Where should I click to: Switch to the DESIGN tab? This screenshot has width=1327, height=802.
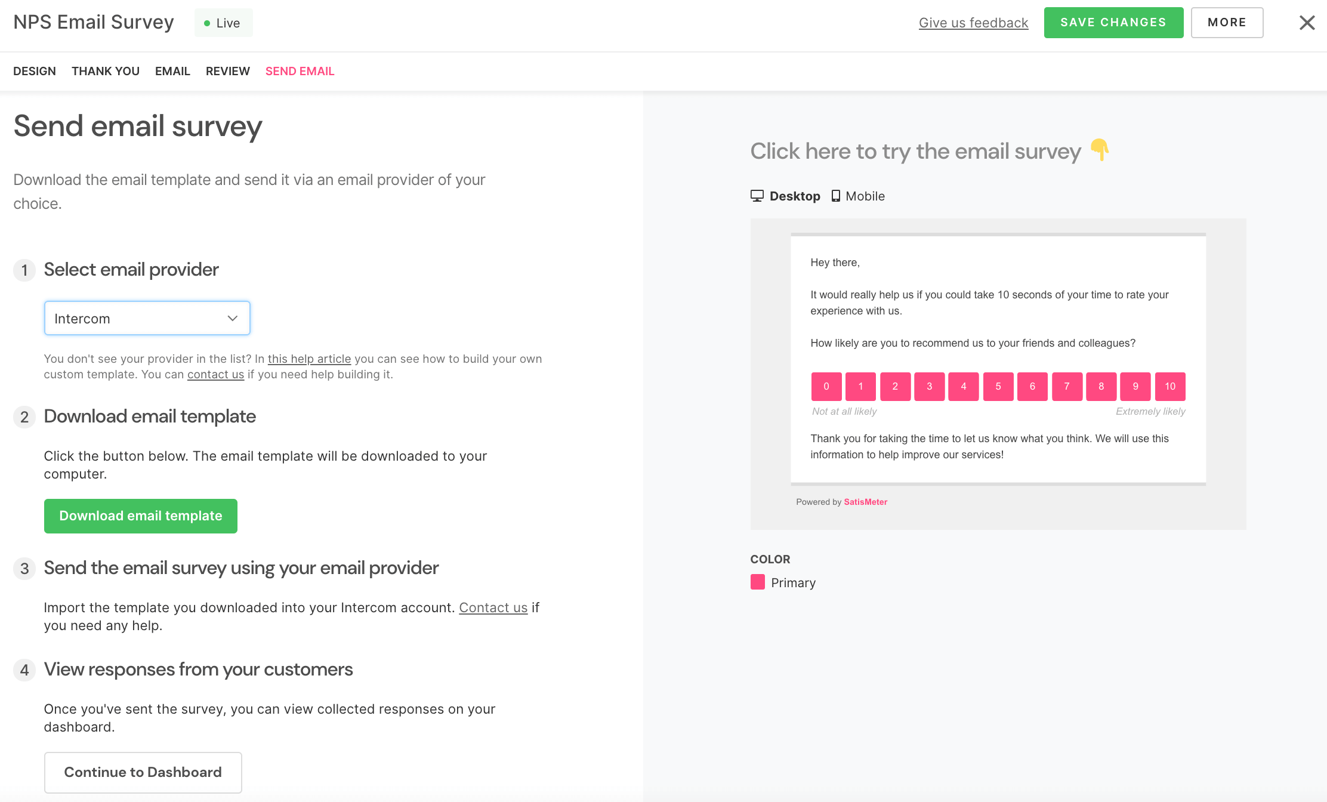34,70
